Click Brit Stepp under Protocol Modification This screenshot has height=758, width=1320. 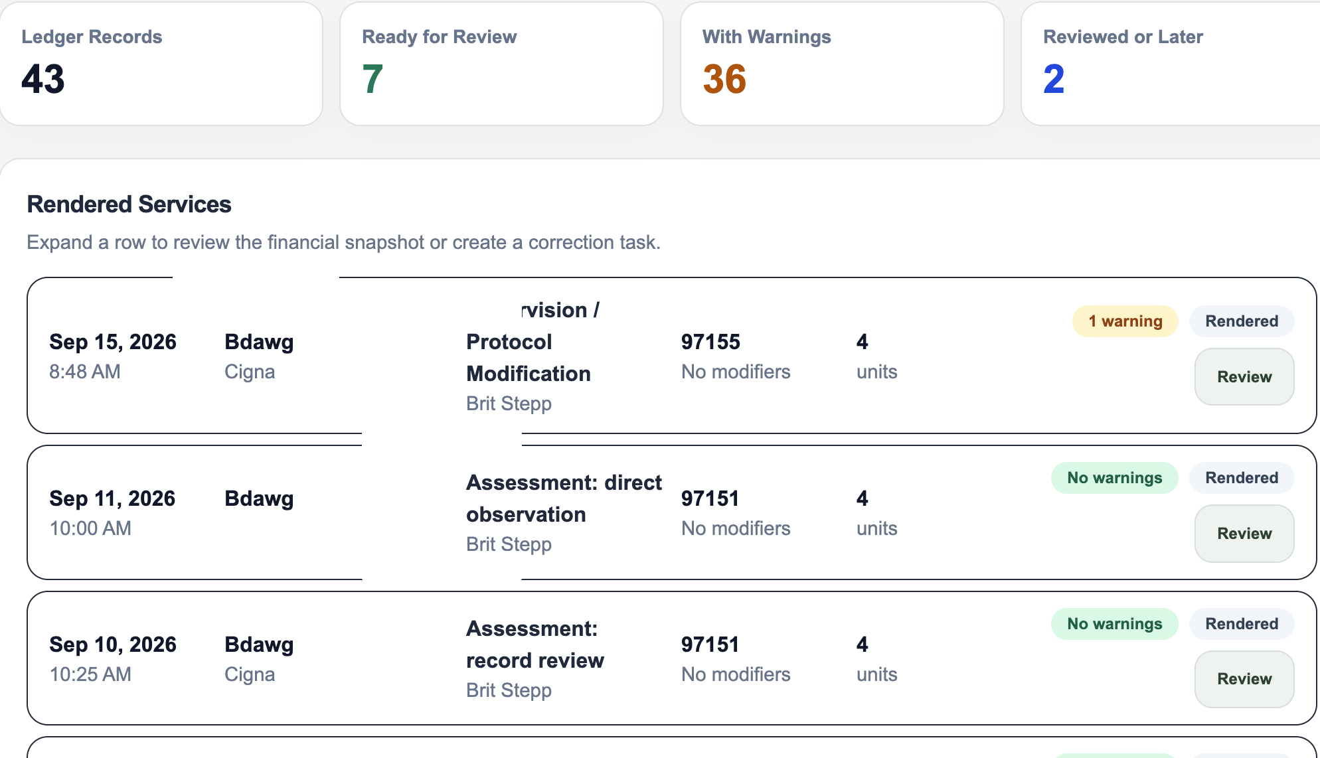tap(509, 404)
